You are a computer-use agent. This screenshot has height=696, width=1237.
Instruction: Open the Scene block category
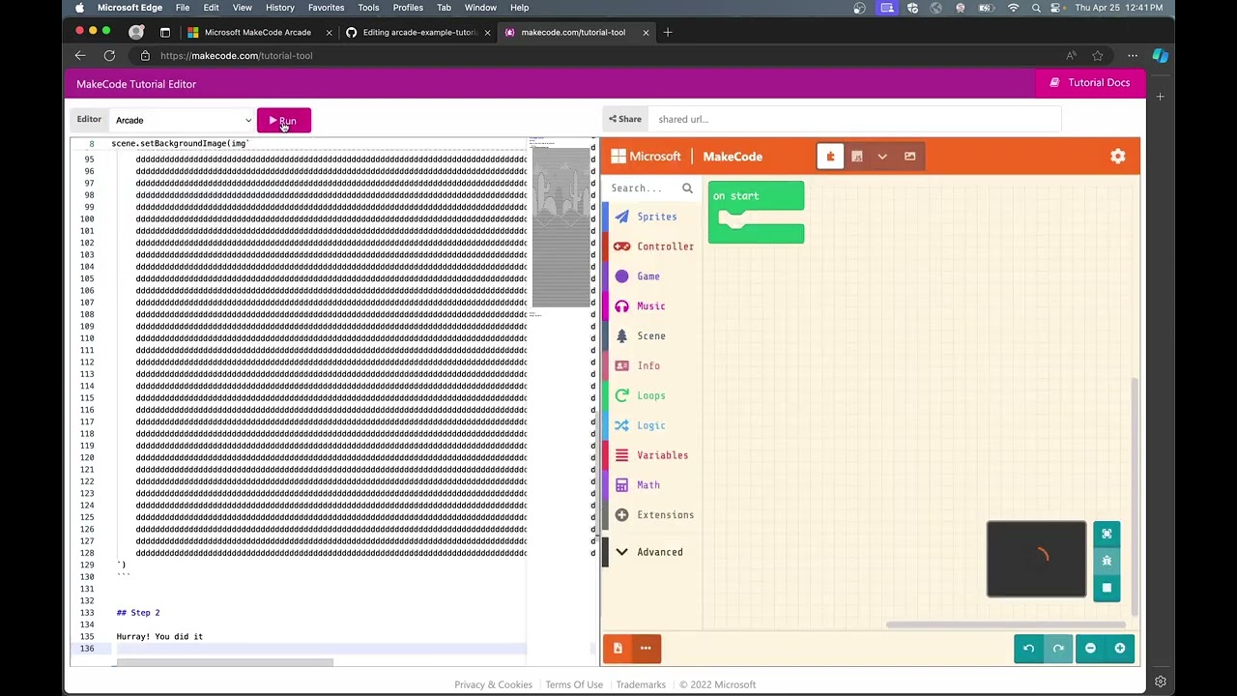tap(652, 336)
